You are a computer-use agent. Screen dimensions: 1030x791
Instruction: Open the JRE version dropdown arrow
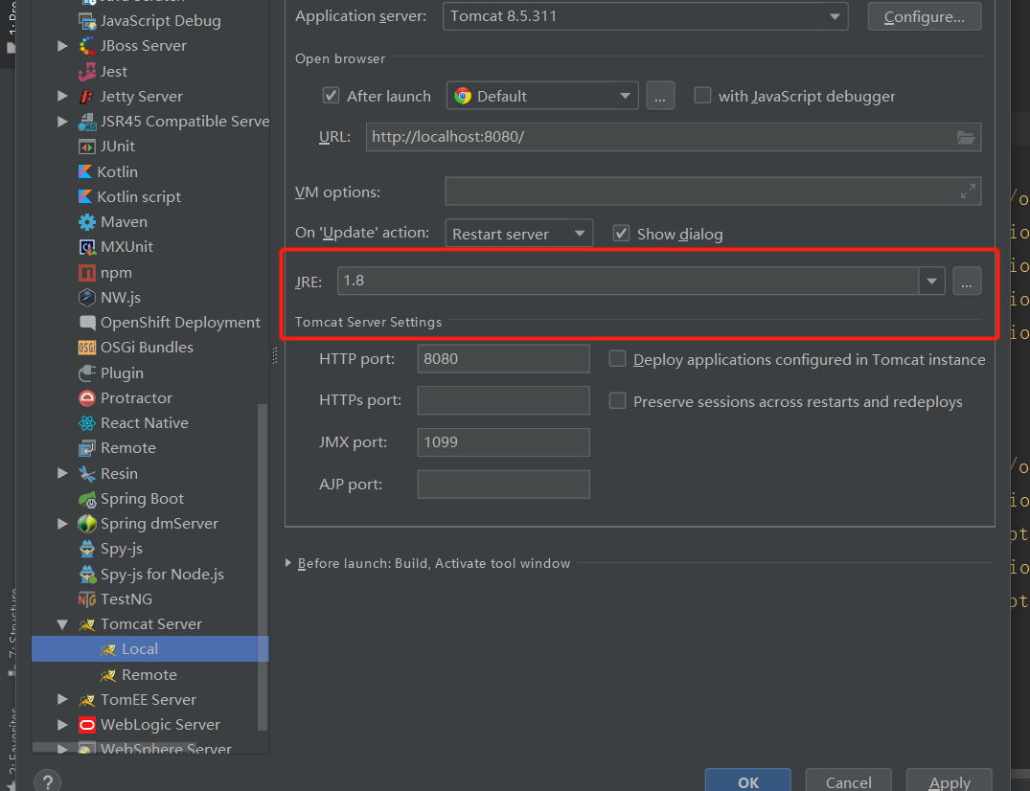[931, 281]
